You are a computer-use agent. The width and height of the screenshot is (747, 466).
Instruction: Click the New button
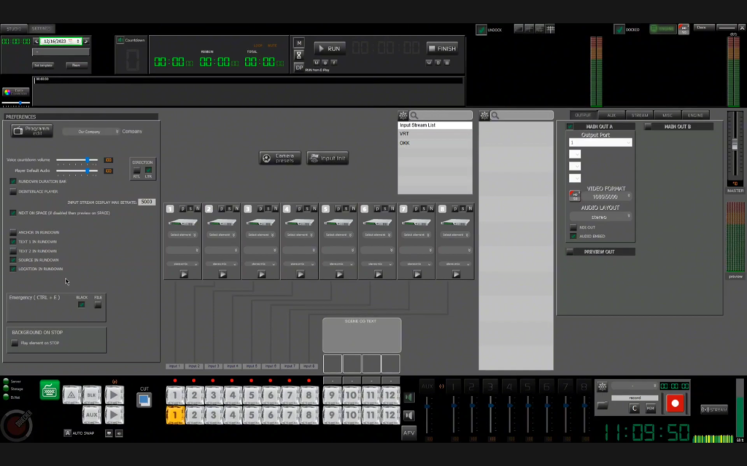point(76,65)
